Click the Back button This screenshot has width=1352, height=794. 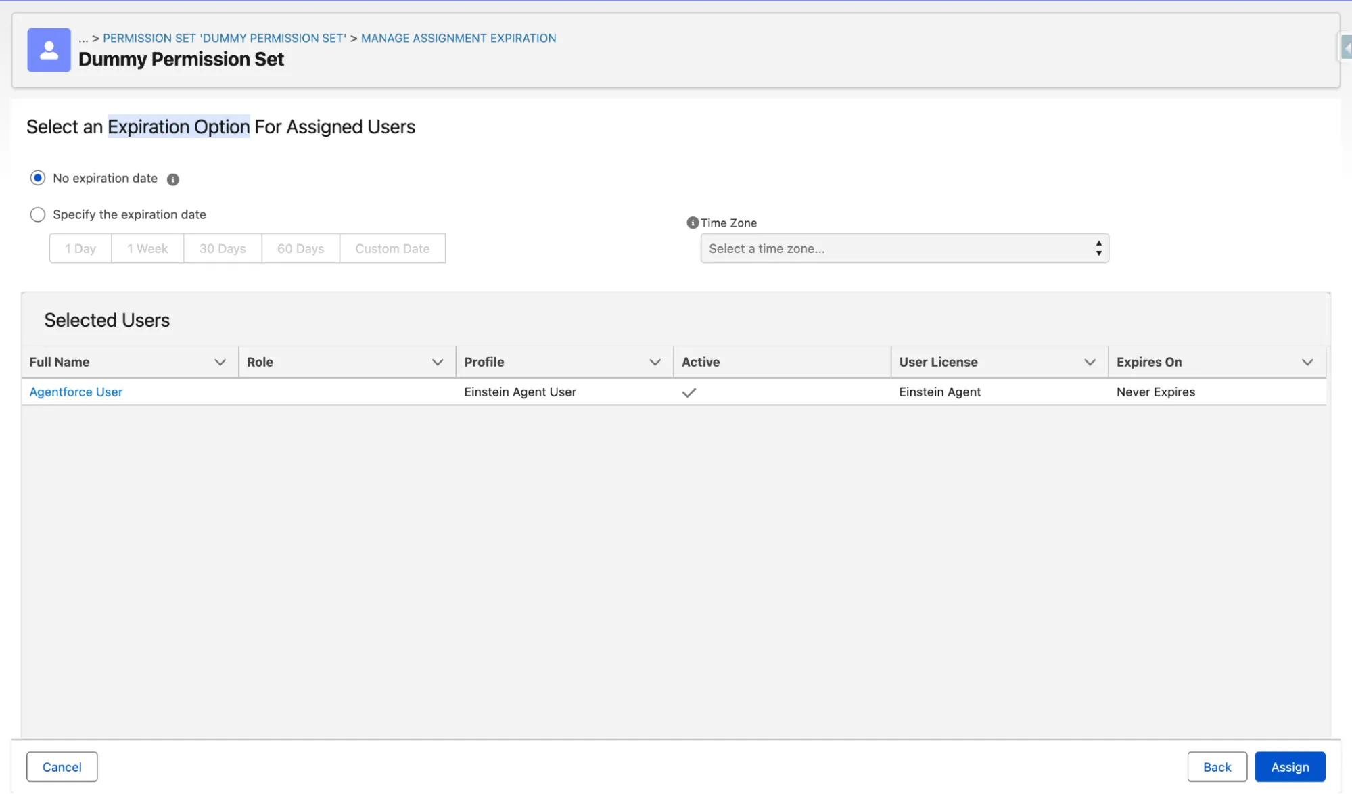pyautogui.click(x=1217, y=767)
